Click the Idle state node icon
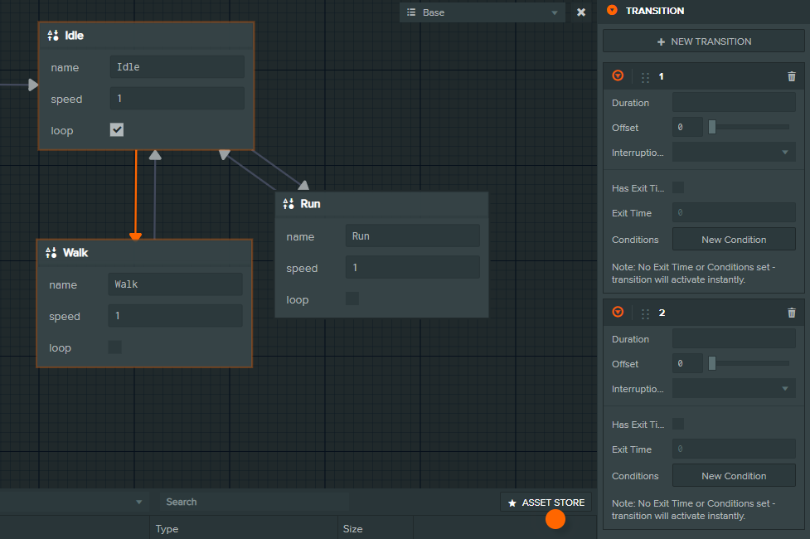Screen dimensions: 810x539 53,36
